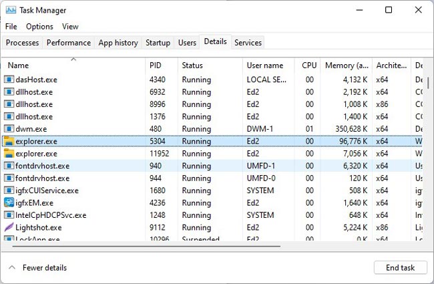Collapse view with Fewer details chevron
This screenshot has width=434, height=284.
12,267
